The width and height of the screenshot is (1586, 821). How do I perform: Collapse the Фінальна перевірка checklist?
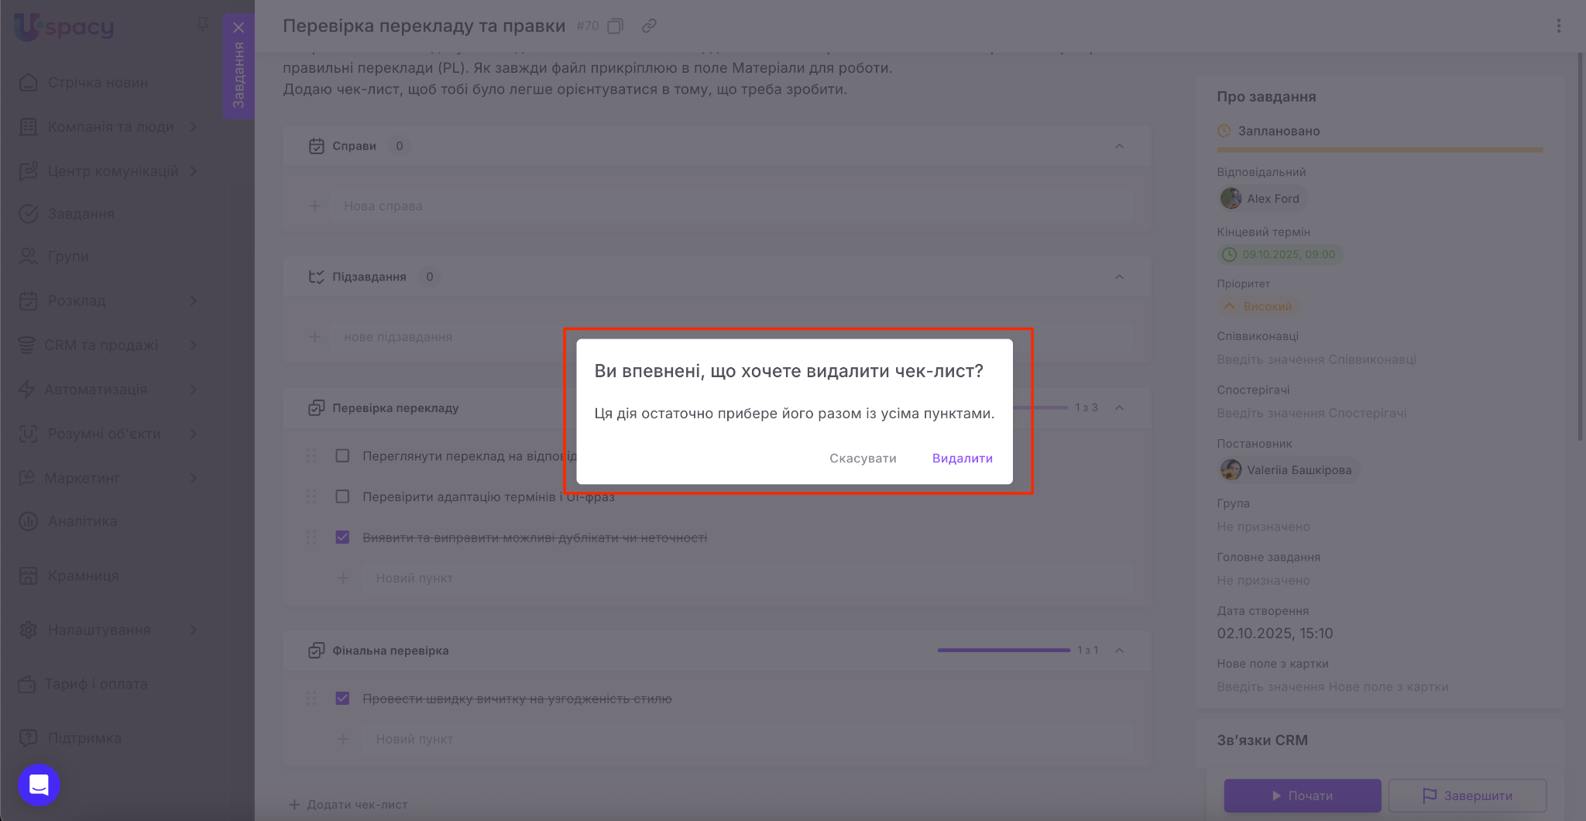pos(1119,651)
